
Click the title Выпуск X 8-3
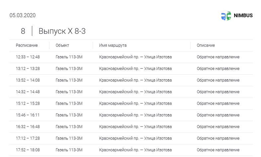click(62, 31)
